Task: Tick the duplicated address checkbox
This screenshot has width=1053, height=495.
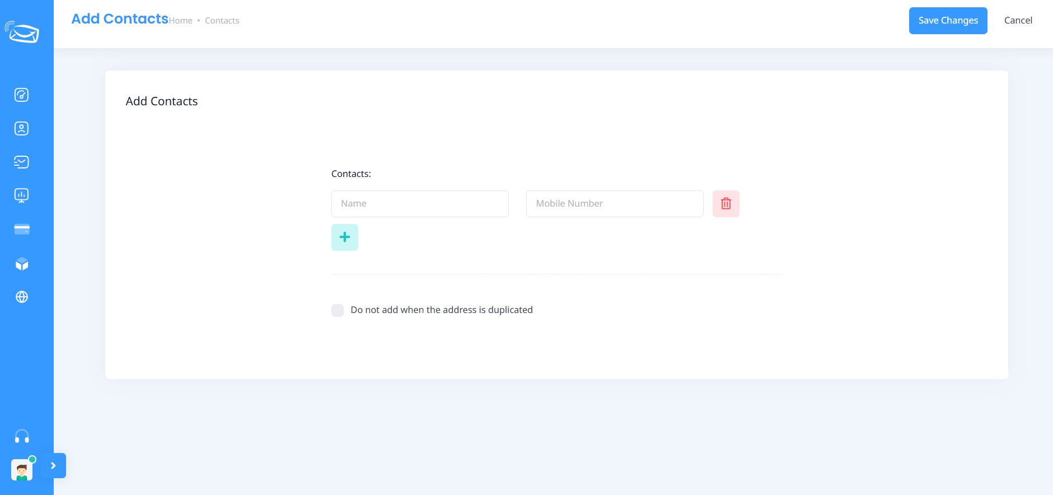Action: pos(338,310)
